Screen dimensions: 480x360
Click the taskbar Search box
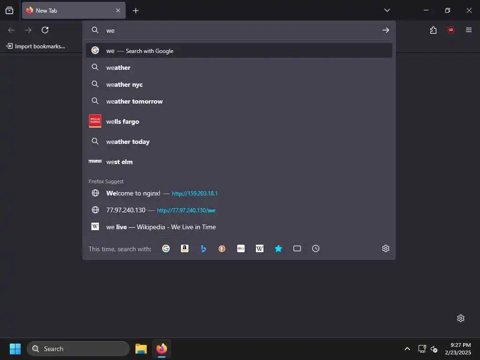click(x=78, y=349)
